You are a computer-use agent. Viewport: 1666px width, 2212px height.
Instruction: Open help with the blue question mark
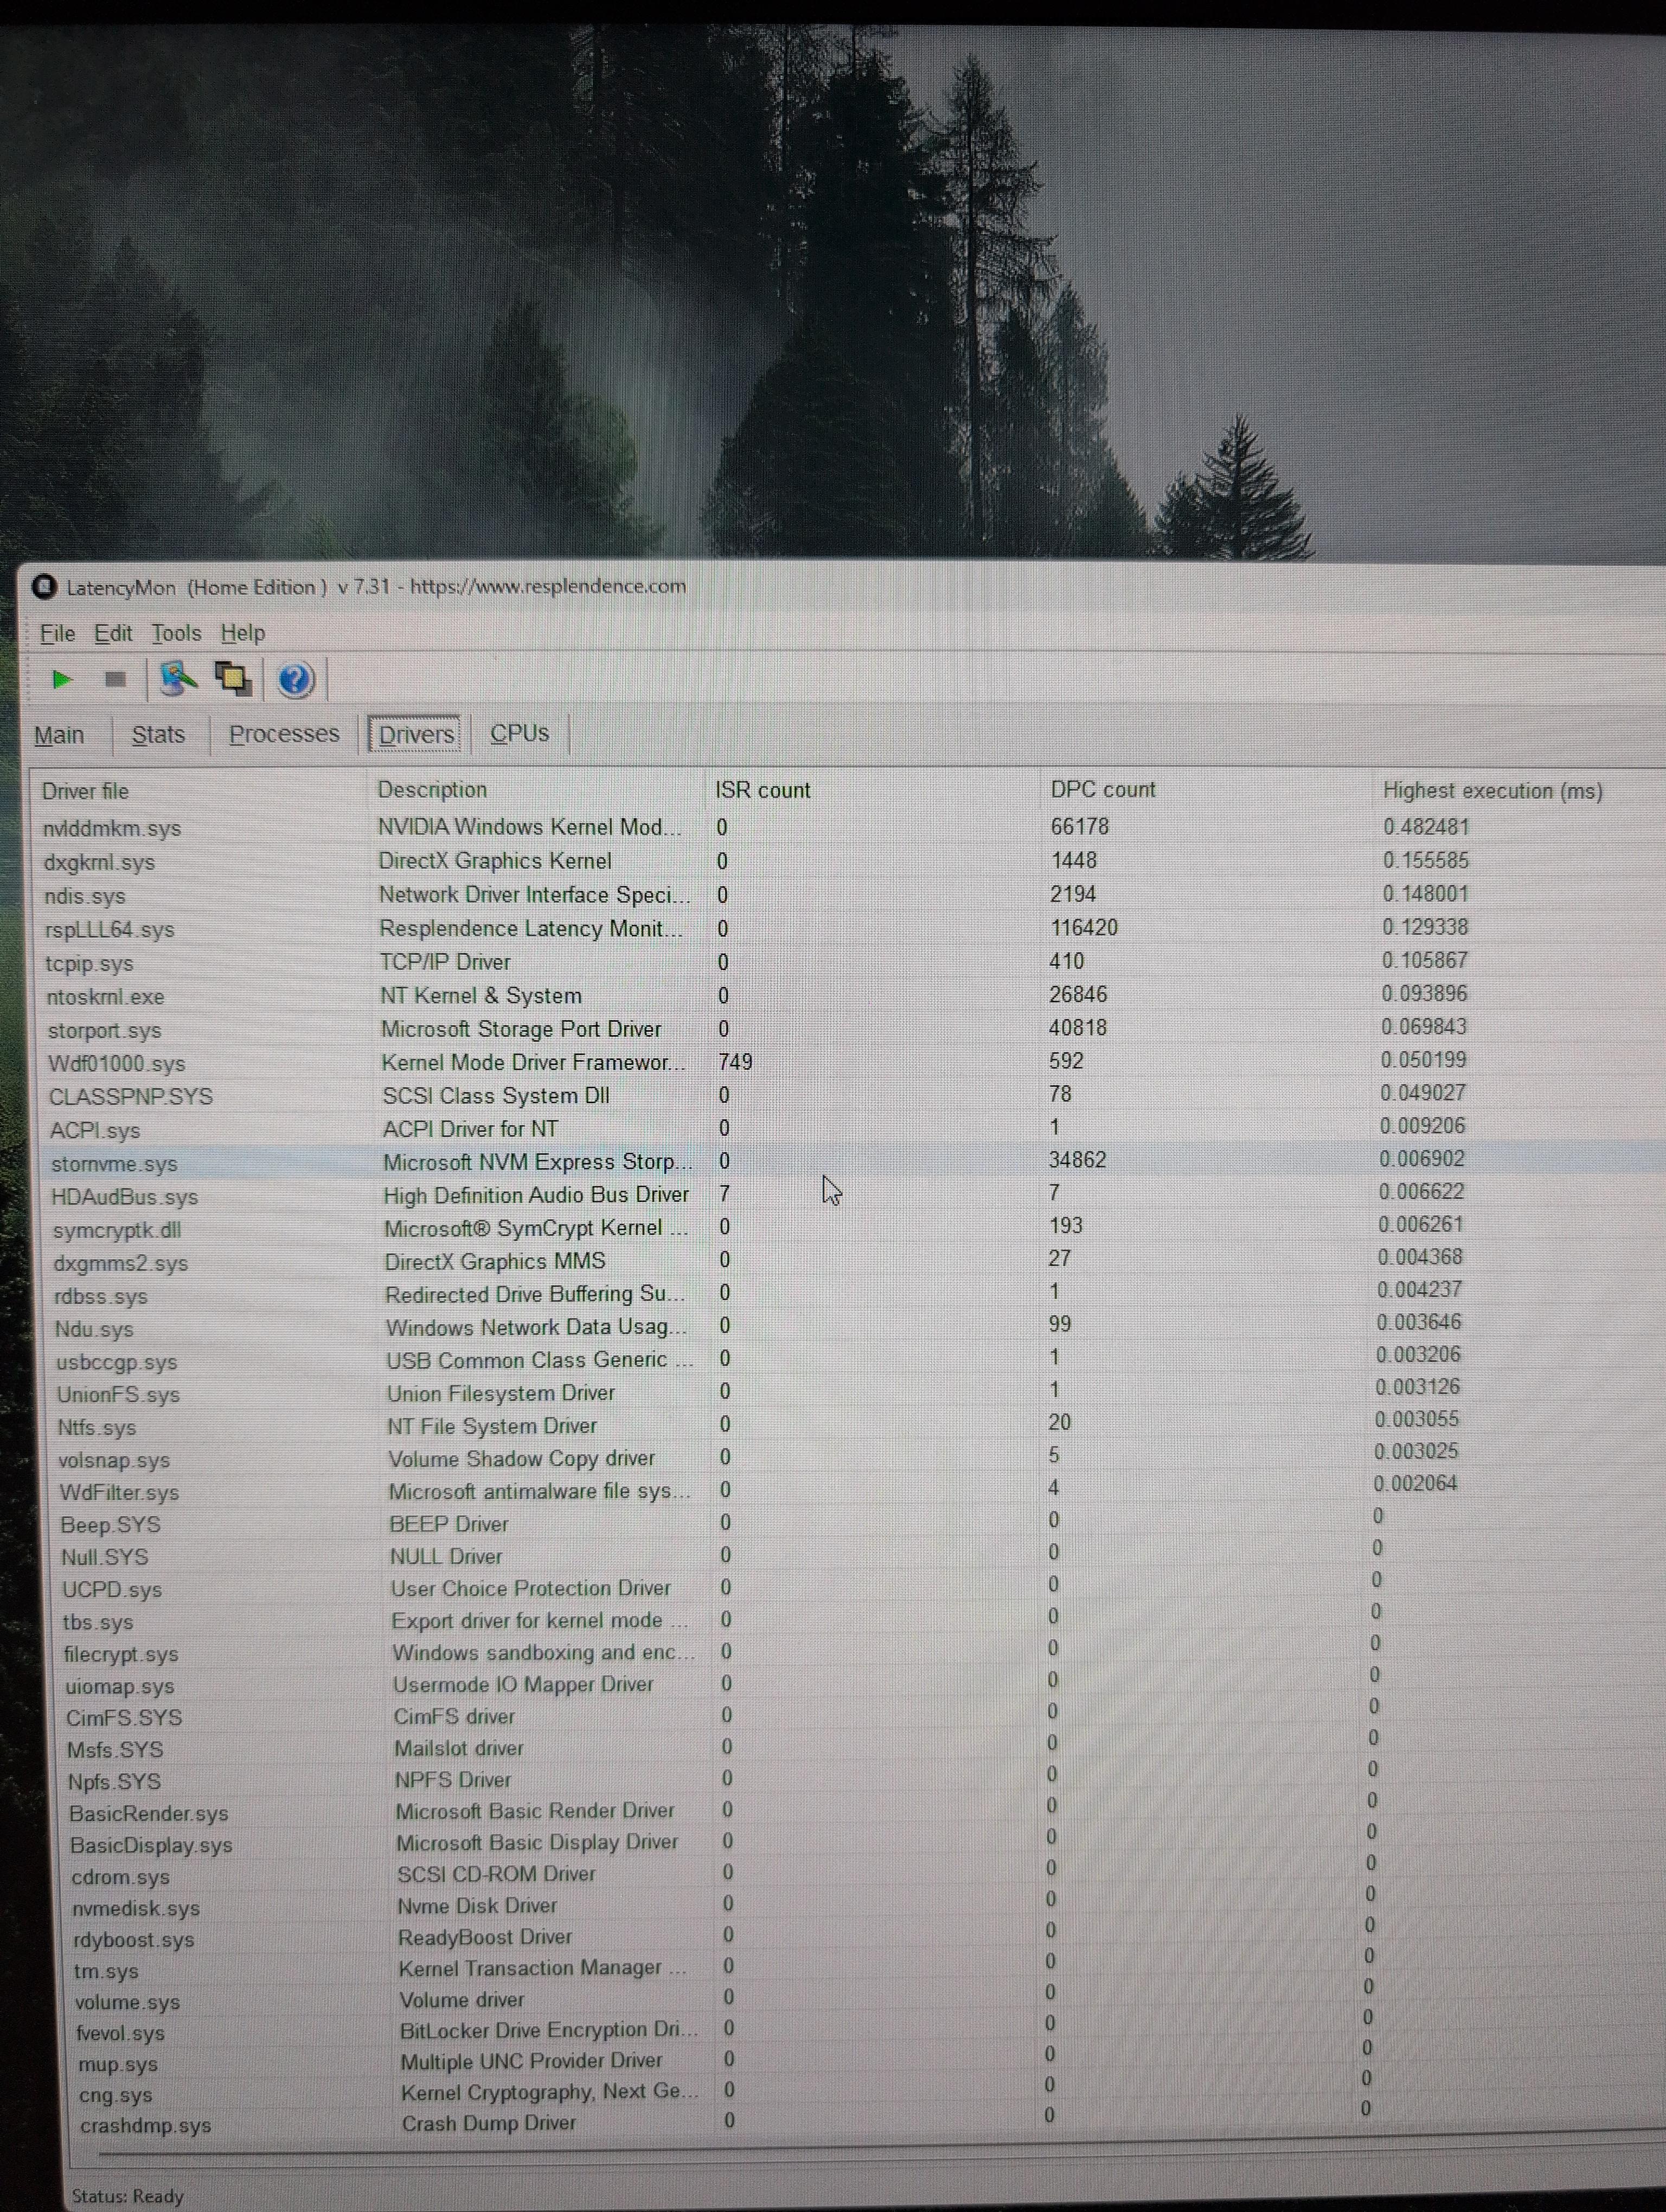[295, 680]
